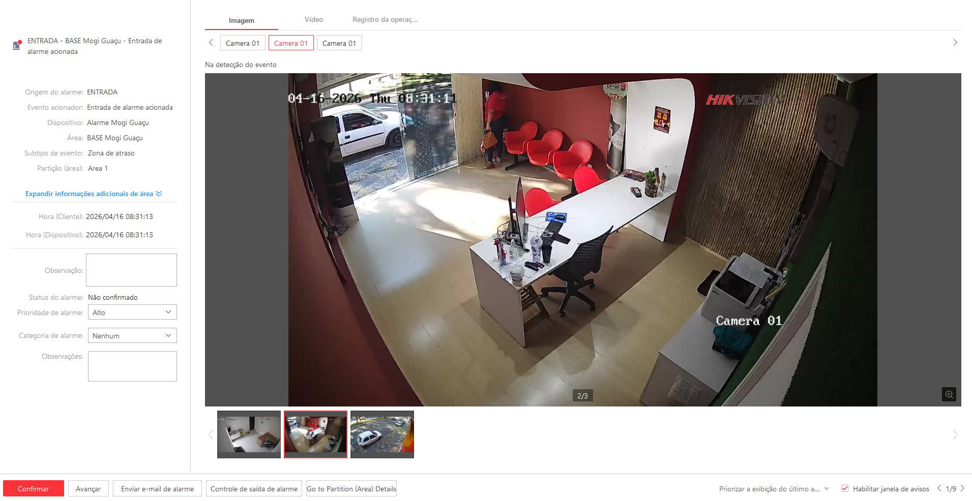Click into the Observação text field
This screenshot has width=972, height=501.
[131, 270]
